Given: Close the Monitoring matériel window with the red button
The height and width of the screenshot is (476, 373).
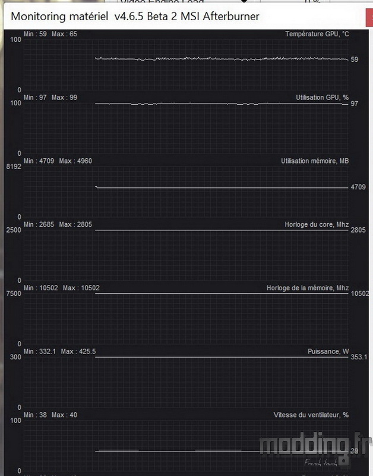Looking at the screenshot, I should 369,18.
